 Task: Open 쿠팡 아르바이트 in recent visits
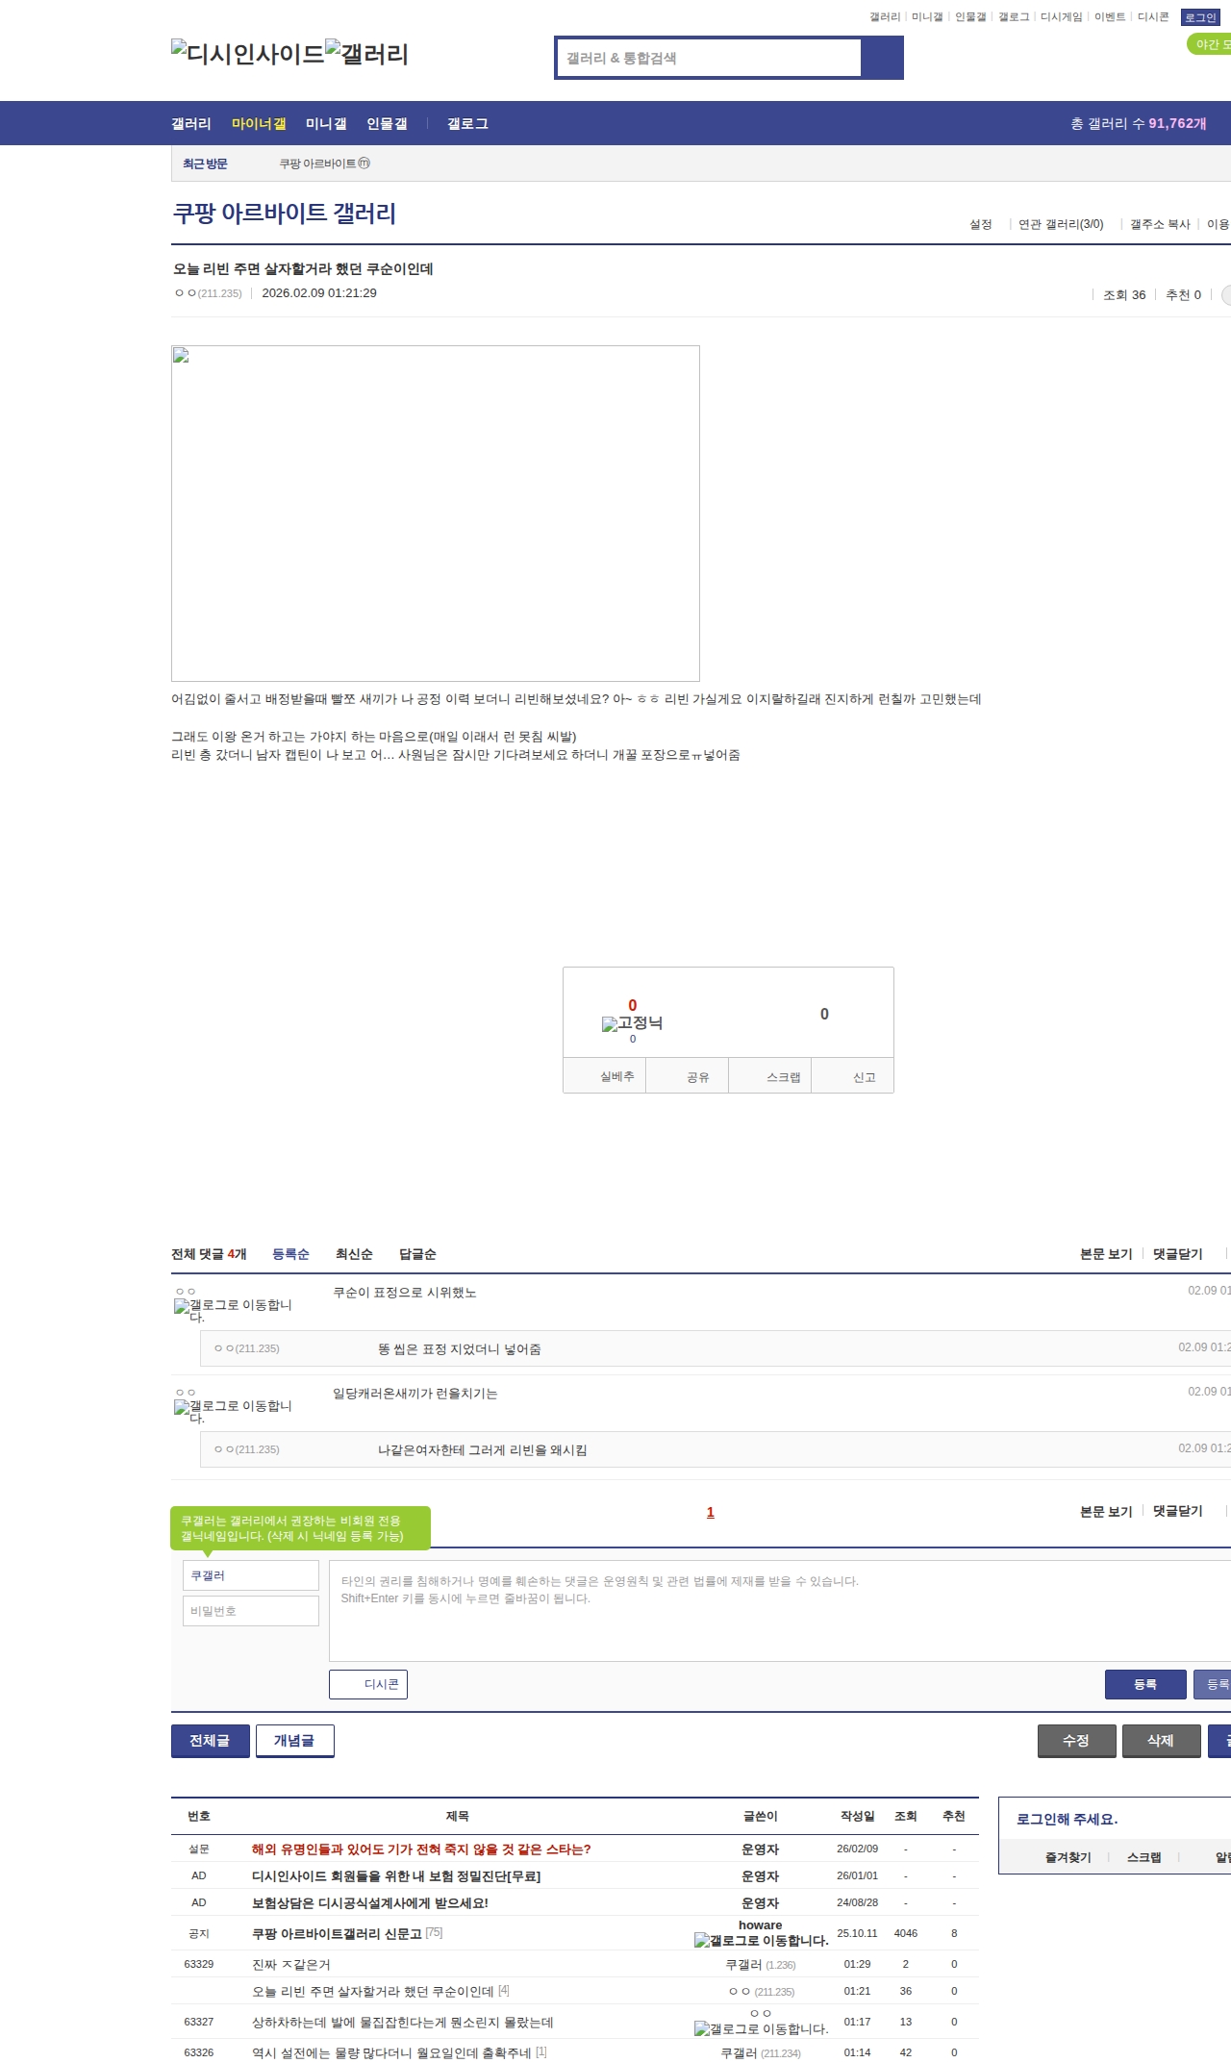click(324, 164)
